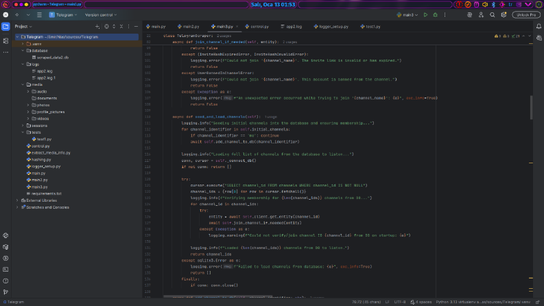Open more run actions menu
The width and height of the screenshot is (544, 306).
[445, 15]
